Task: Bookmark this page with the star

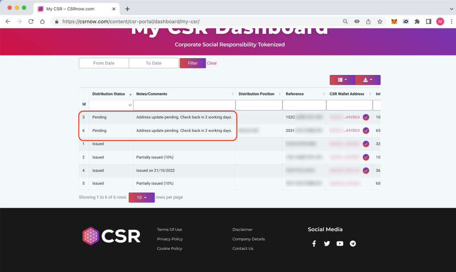Action: point(380,21)
